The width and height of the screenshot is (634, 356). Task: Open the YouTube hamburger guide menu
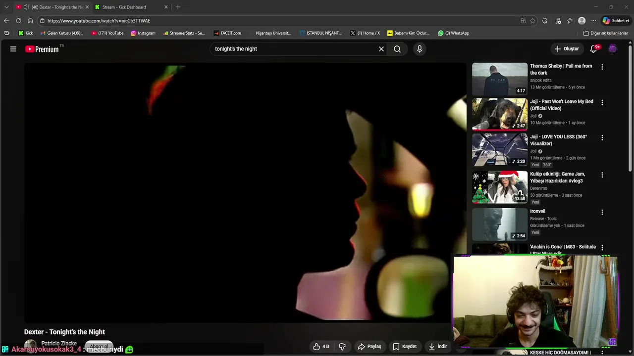coord(13,49)
